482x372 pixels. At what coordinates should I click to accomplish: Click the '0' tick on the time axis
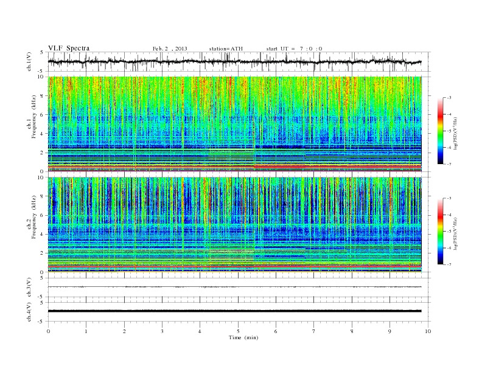tap(48, 331)
